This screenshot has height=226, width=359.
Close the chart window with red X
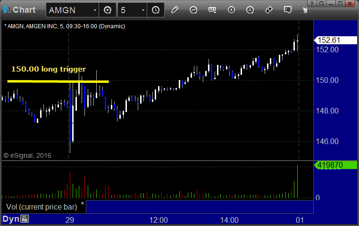pos(350,3)
